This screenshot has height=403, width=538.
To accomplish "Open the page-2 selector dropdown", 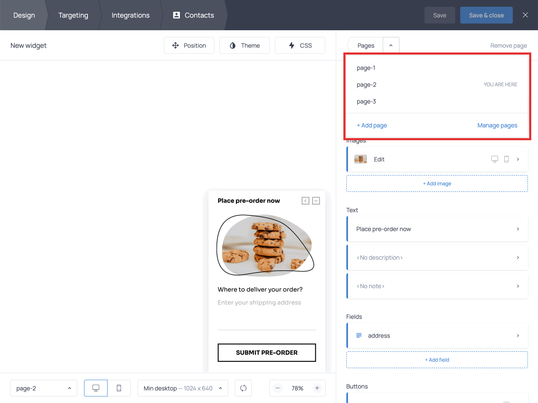I will click(43, 388).
